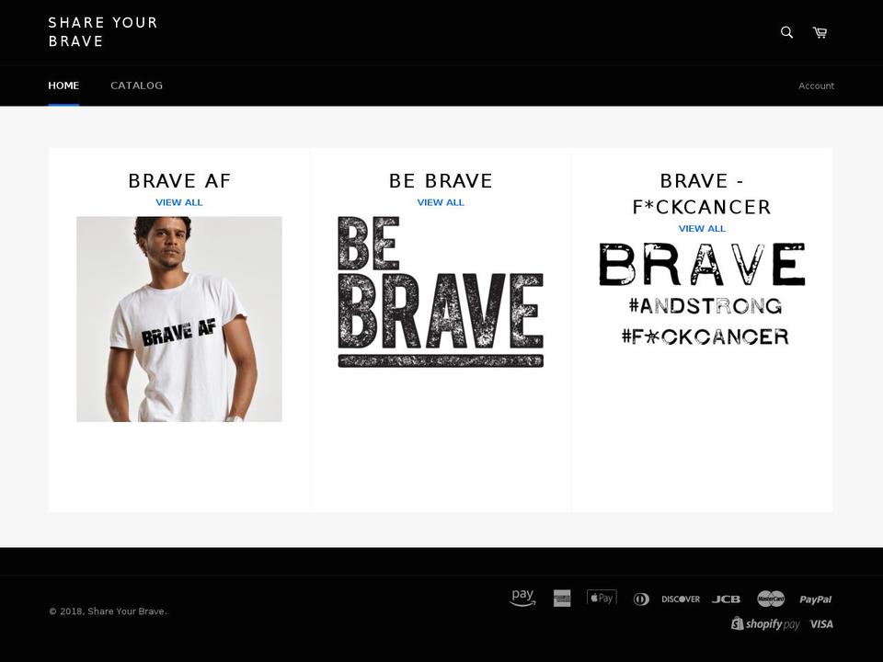Open the shopping cart icon

pos(820,33)
